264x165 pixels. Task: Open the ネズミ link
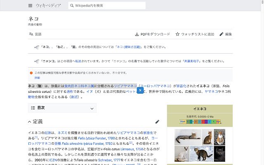[x=62, y=133]
